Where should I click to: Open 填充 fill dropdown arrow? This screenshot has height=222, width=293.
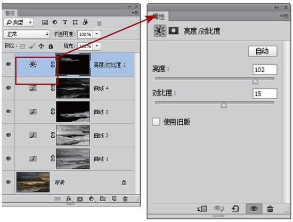point(97,46)
